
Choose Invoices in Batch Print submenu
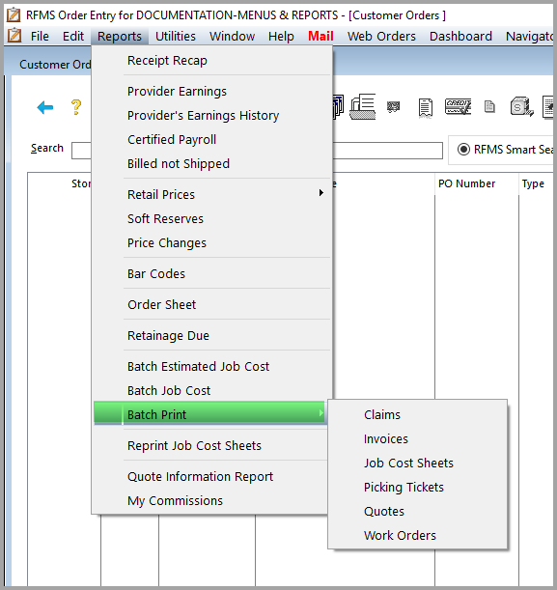coord(417,438)
